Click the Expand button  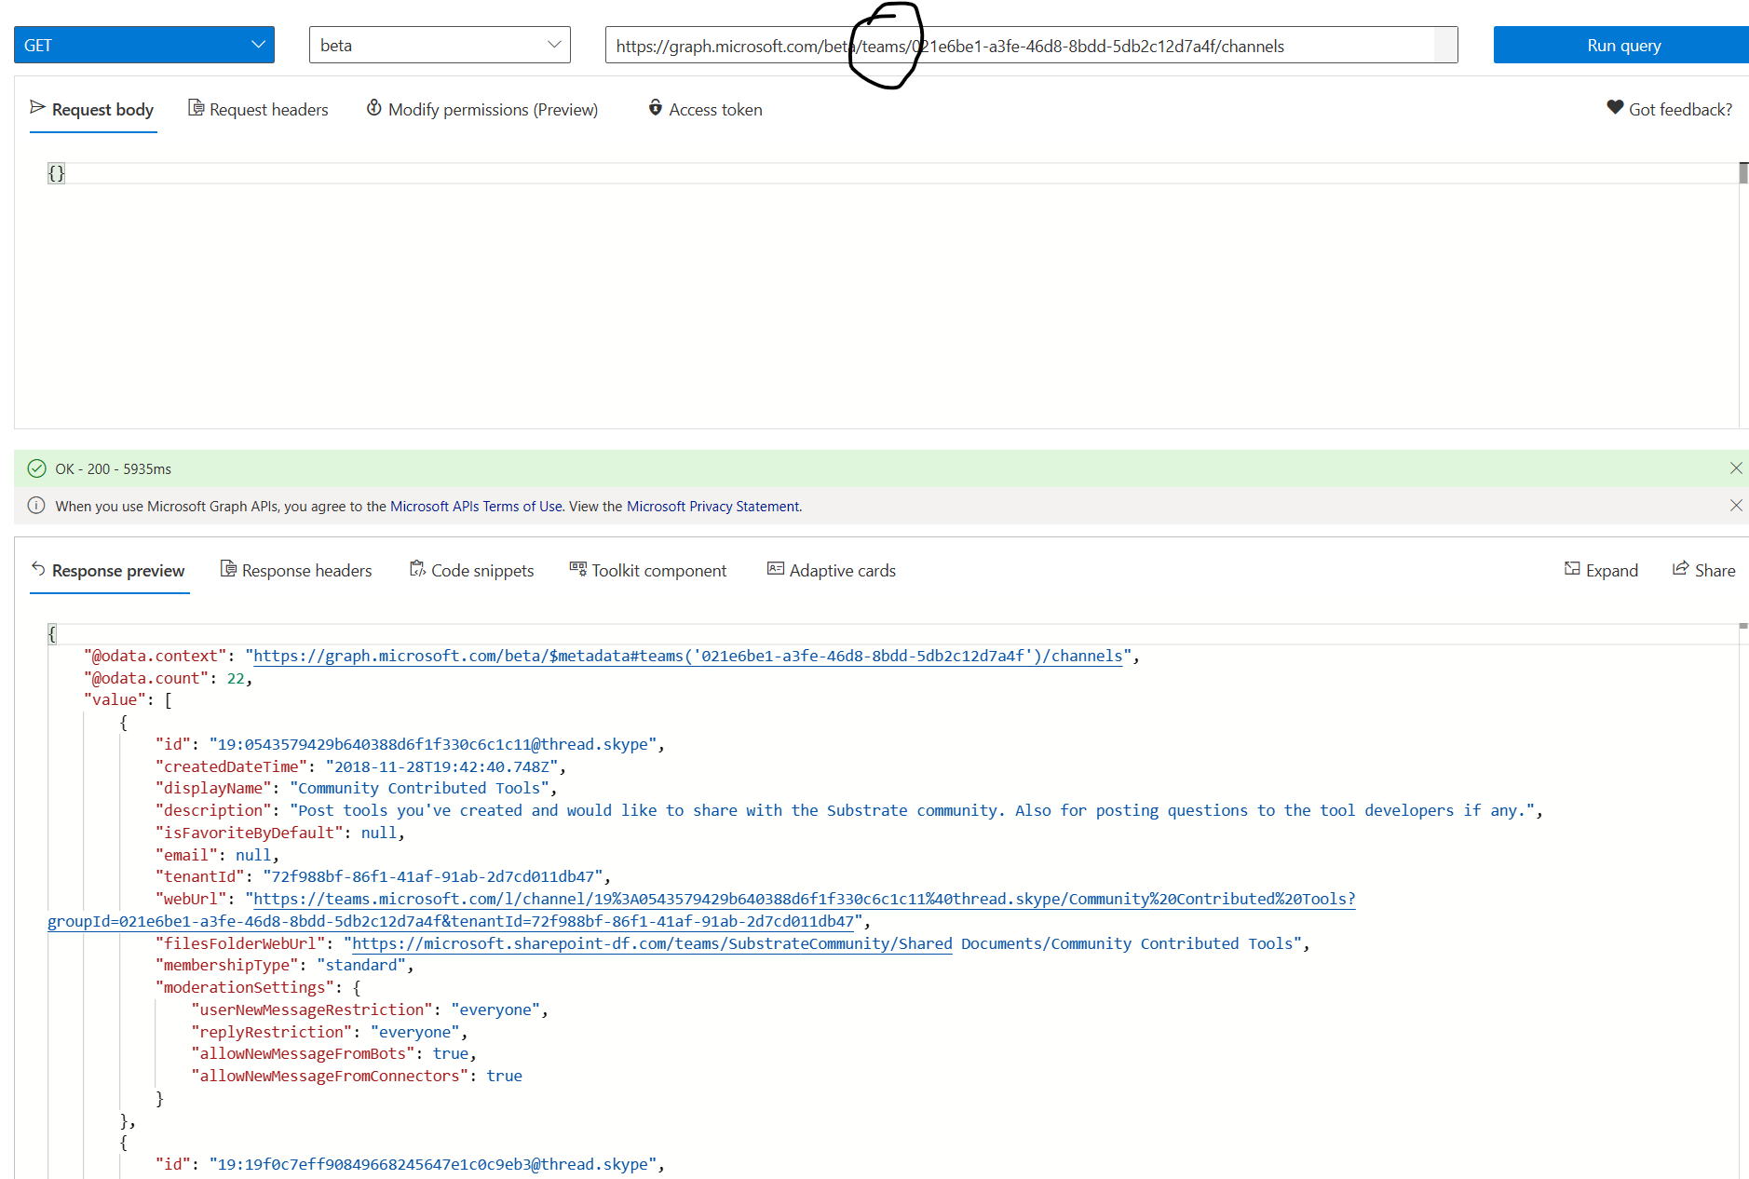1601,571
